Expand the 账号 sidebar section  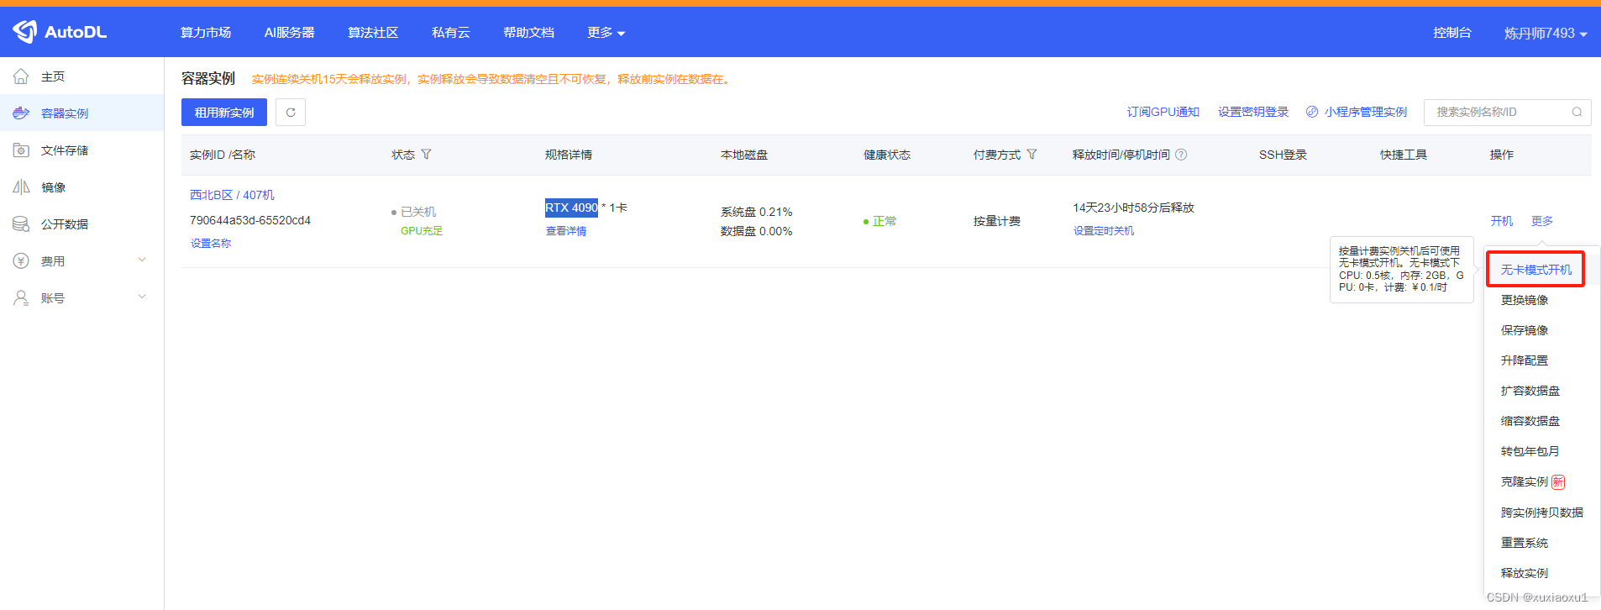click(x=142, y=297)
